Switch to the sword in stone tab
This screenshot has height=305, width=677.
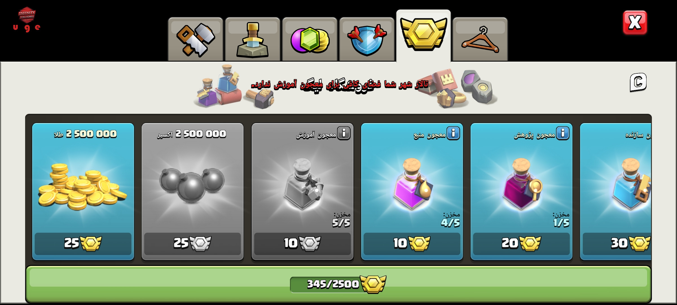tap(252, 40)
